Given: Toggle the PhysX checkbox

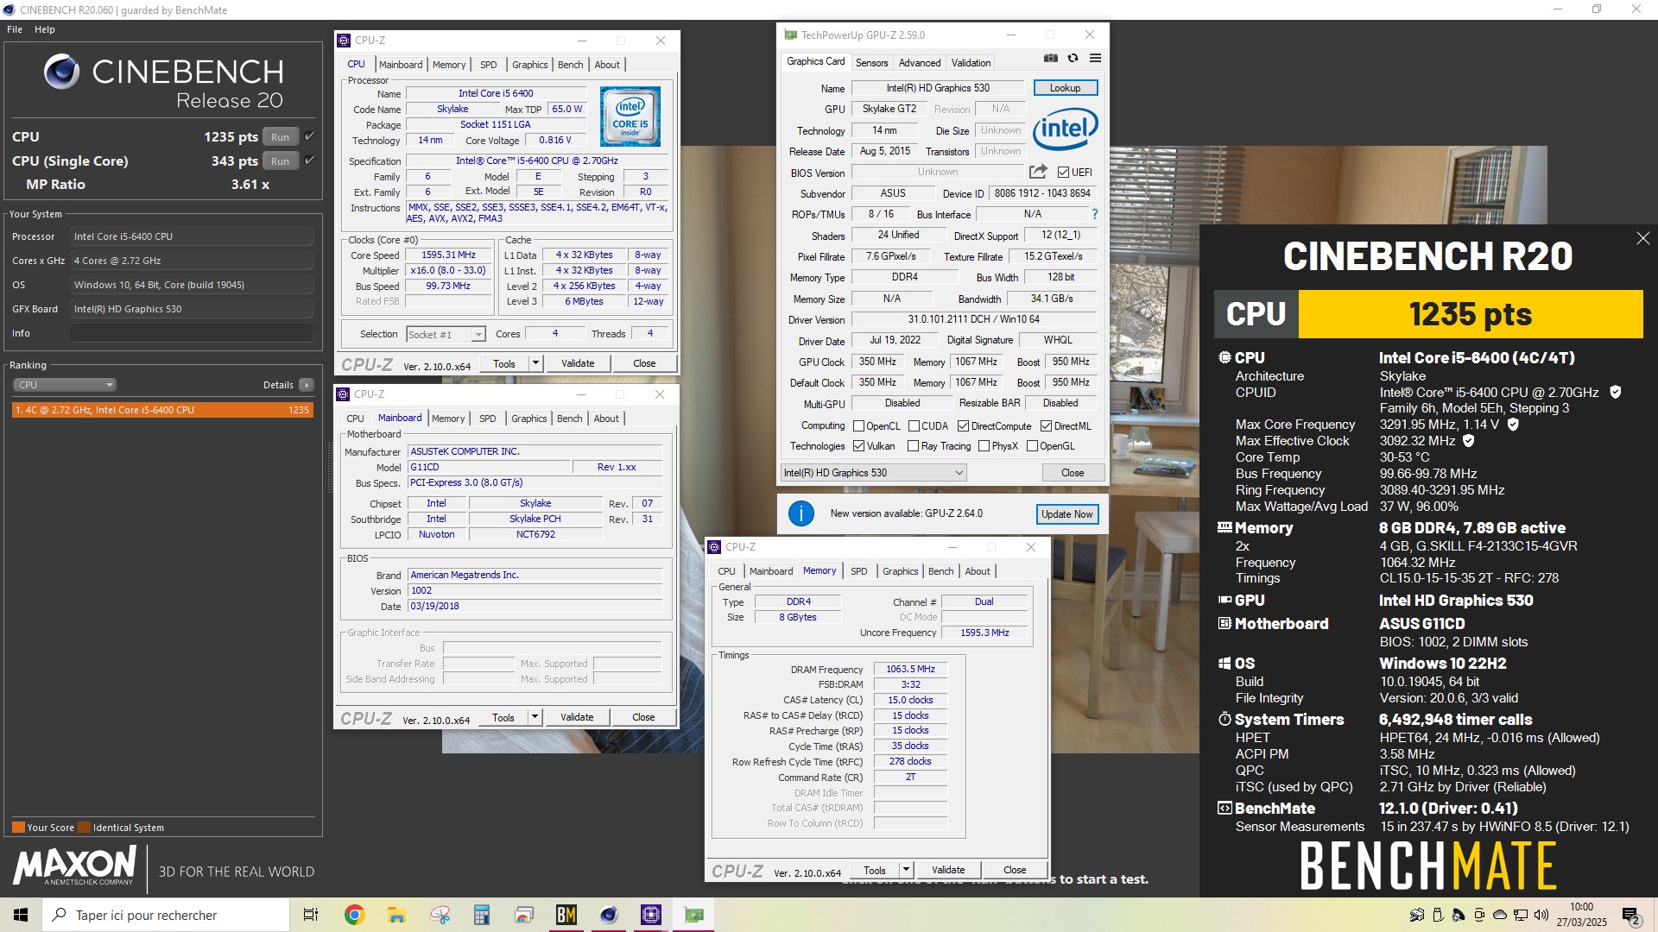Looking at the screenshot, I should tap(984, 446).
